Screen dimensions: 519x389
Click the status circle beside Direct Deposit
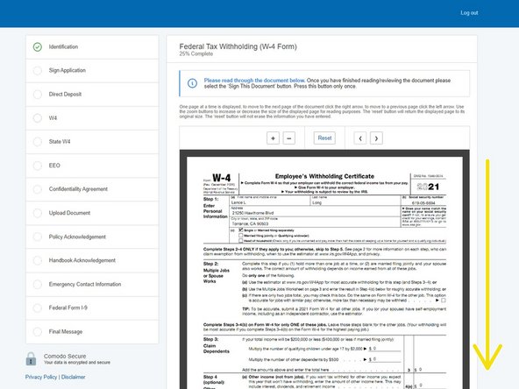click(38, 95)
